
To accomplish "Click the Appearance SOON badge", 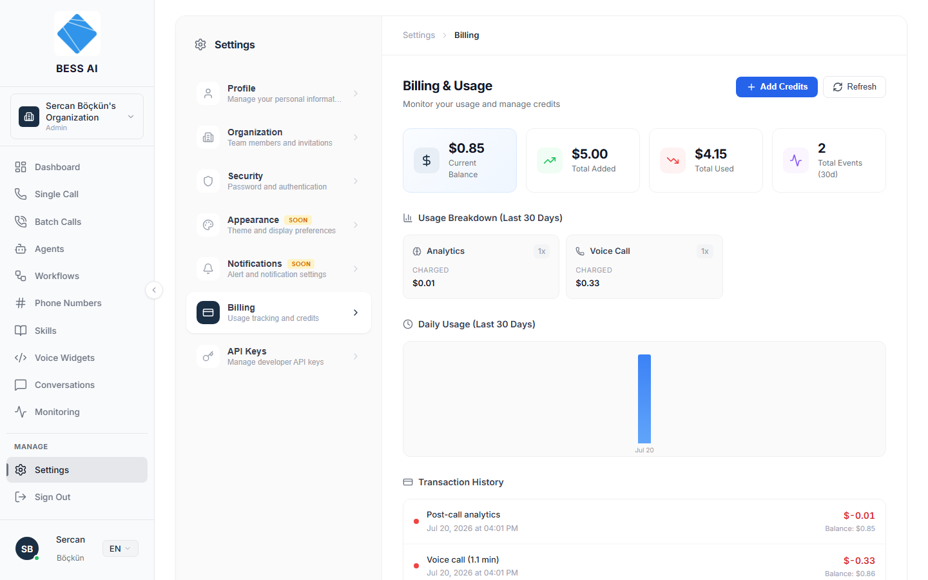I will [x=298, y=220].
